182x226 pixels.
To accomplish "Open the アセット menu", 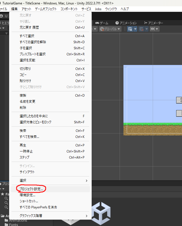I will tap(26, 9).
